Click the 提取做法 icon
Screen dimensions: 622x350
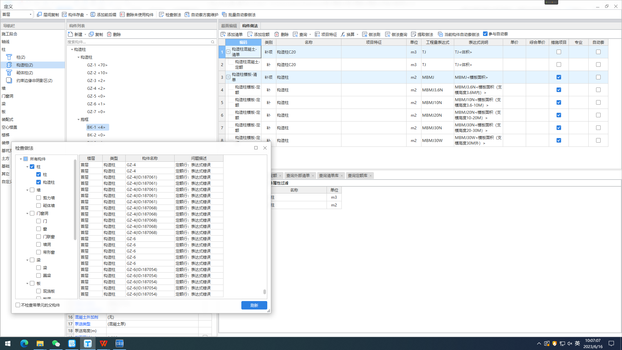point(413,34)
